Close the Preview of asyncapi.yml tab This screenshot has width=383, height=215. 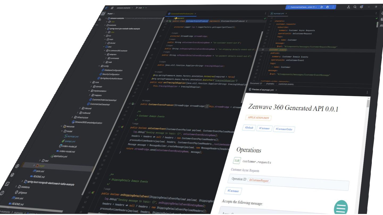click(276, 90)
